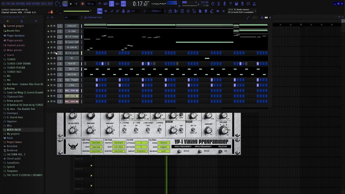
Task: Select the ZENOLOGY channel button
Action: click(x=72, y=26)
